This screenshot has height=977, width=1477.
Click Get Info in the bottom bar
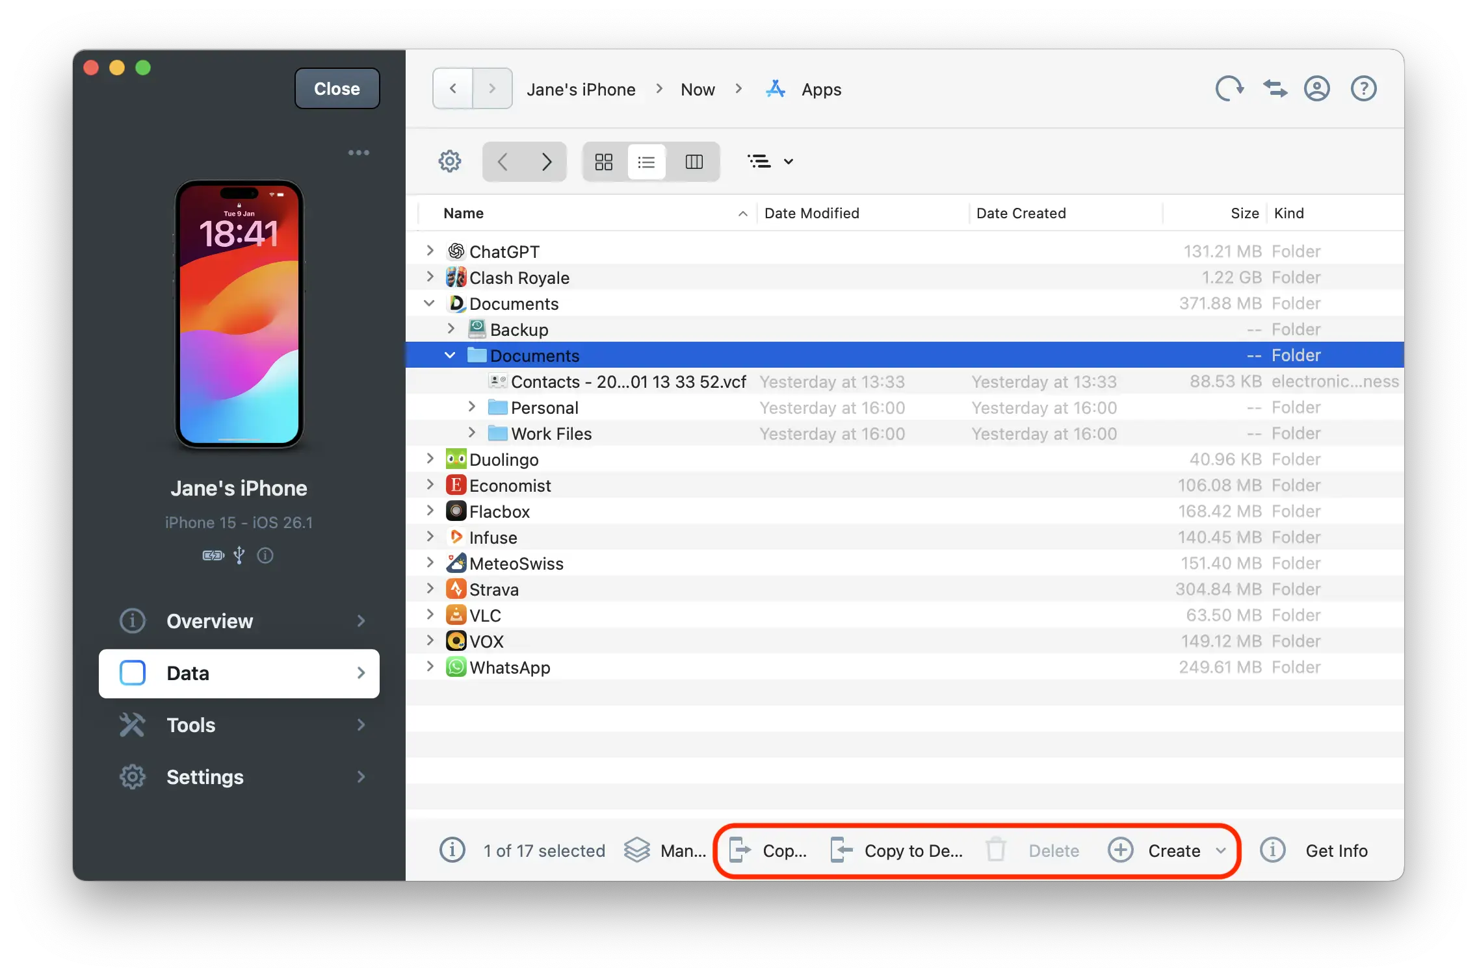click(x=1337, y=850)
